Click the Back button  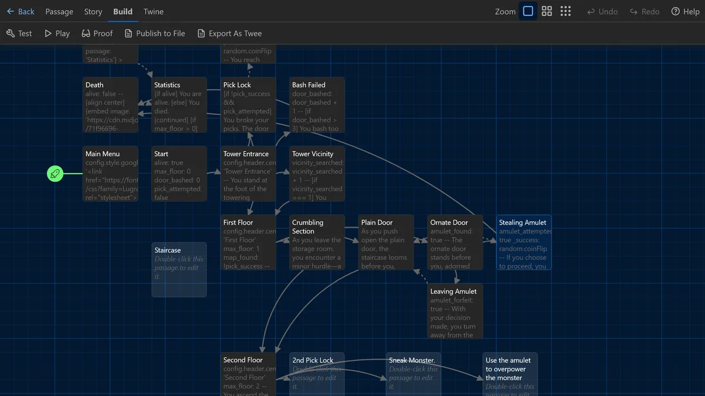pyautogui.click(x=21, y=11)
